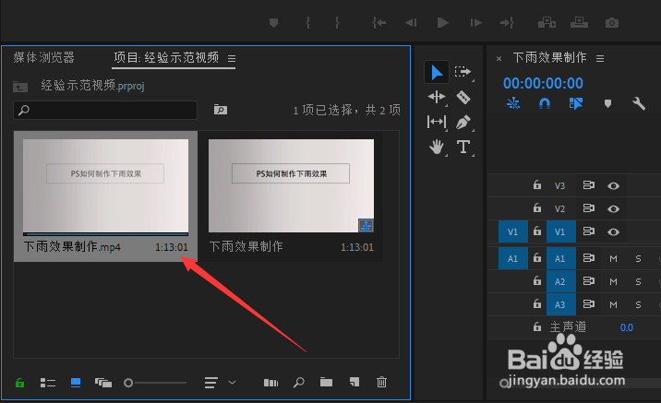Choose the Selection tool
This screenshot has height=403, width=661.
pos(437,73)
